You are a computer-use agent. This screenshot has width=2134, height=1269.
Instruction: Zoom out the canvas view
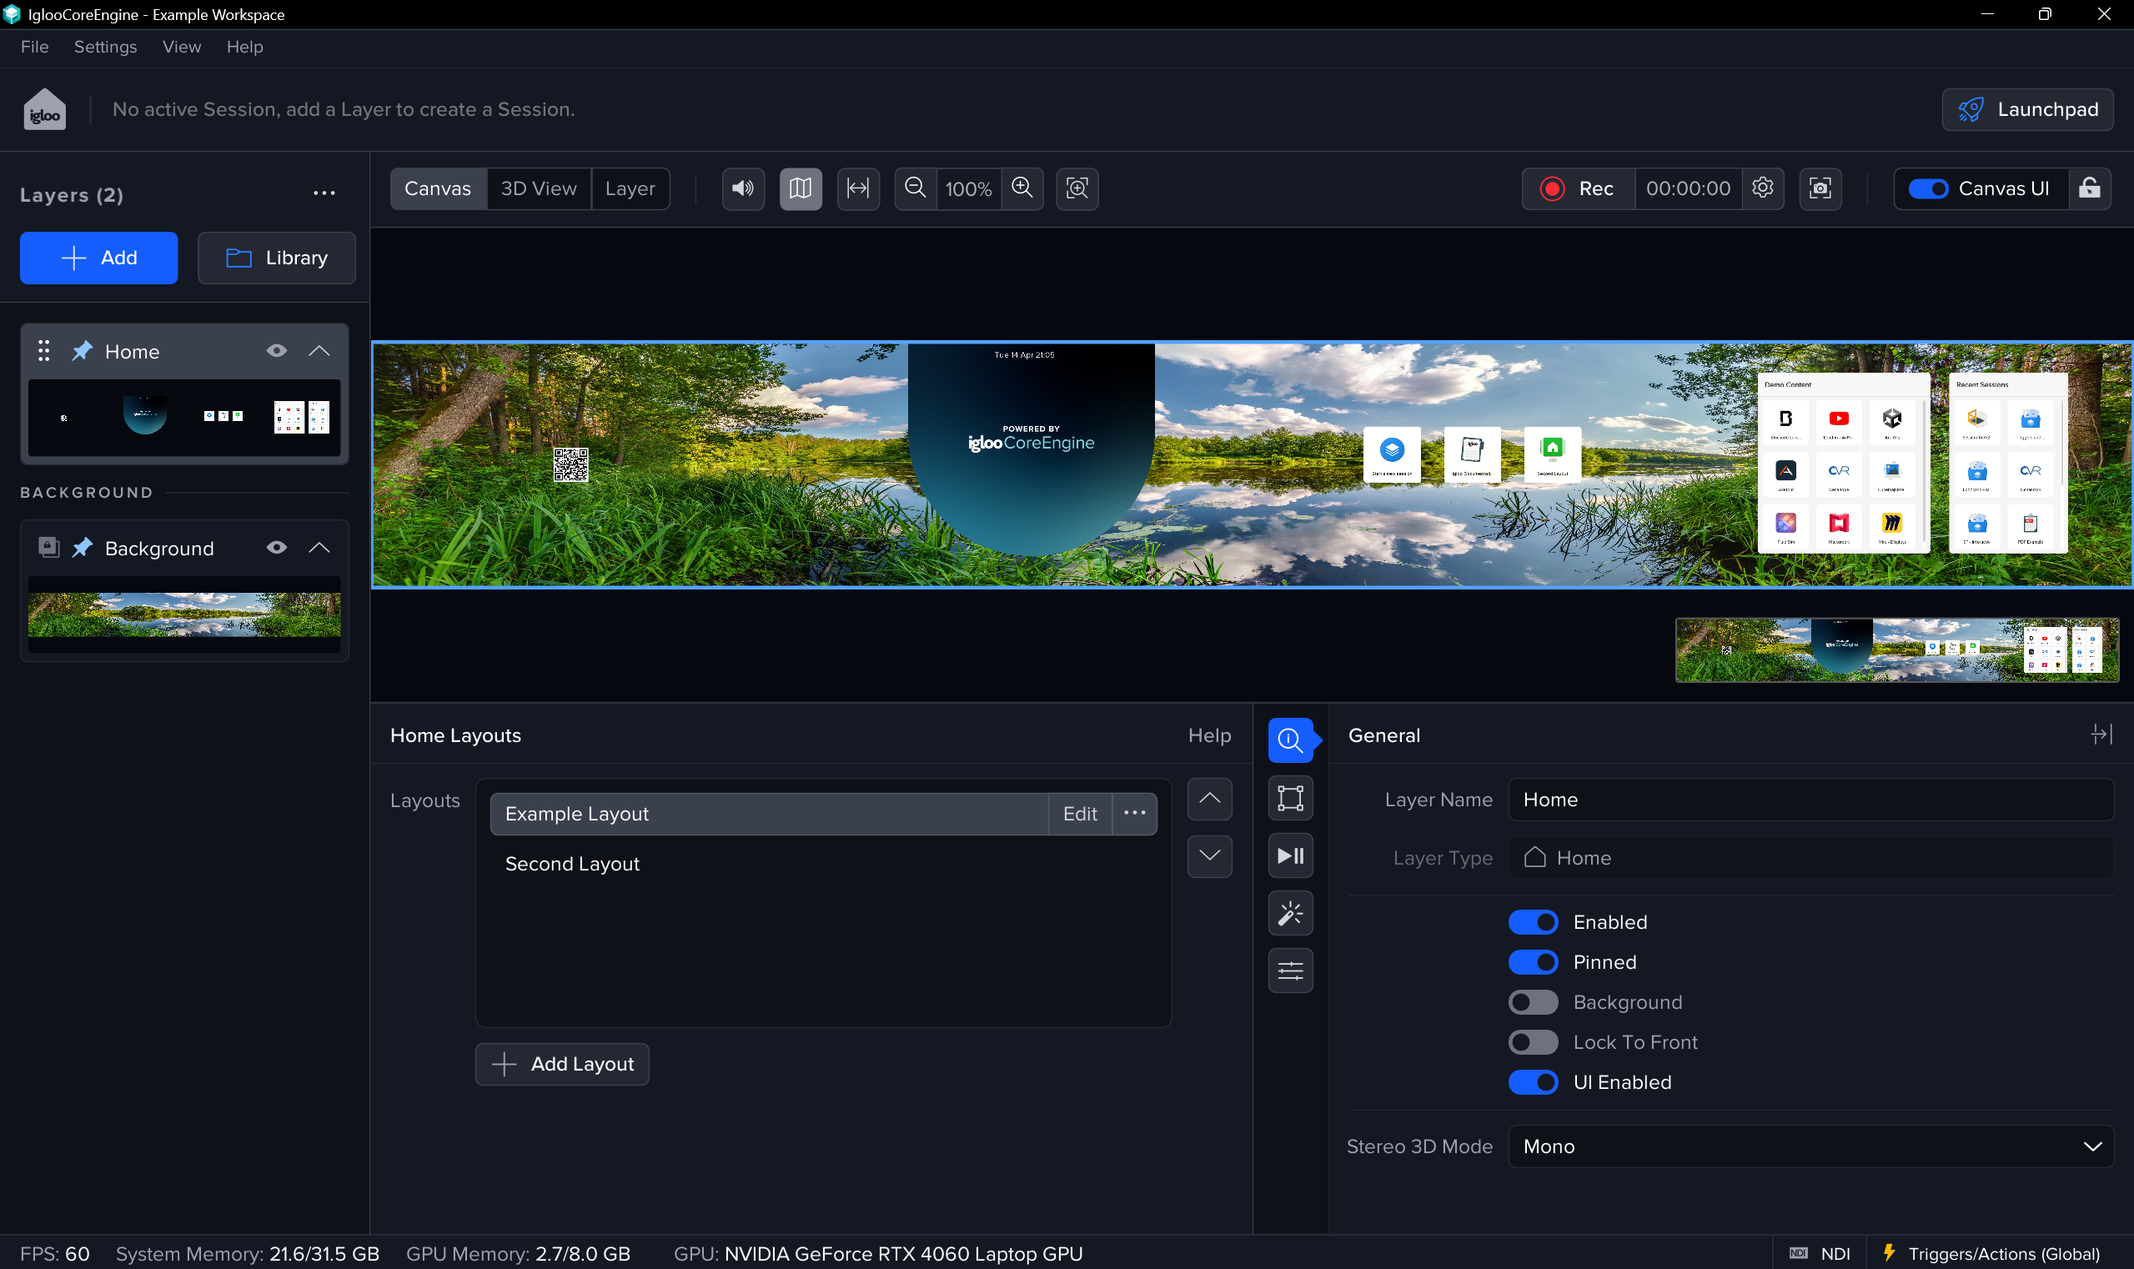point(915,188)
